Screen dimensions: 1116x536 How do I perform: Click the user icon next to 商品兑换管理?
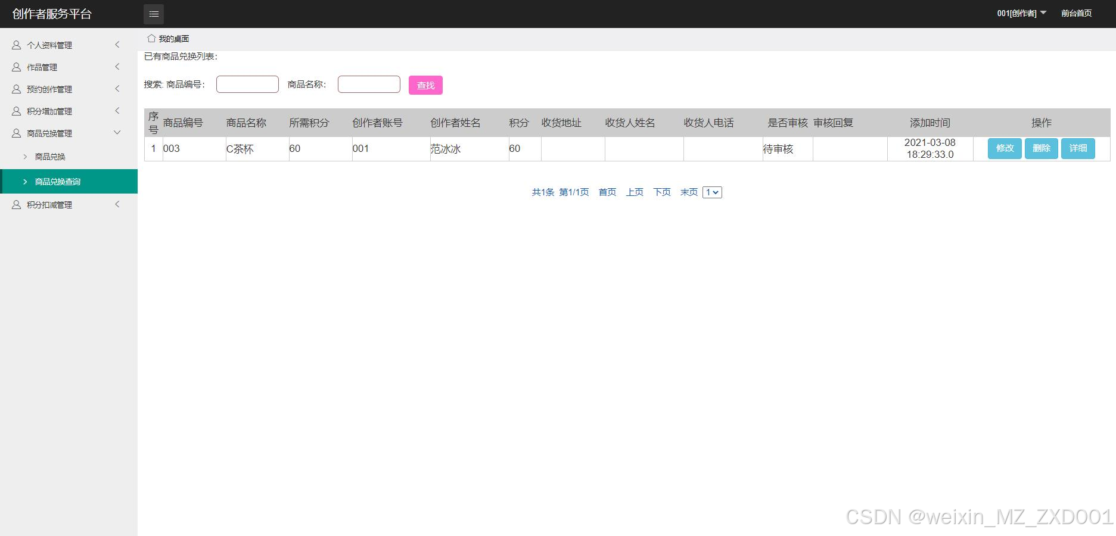(x=17, y=133)
